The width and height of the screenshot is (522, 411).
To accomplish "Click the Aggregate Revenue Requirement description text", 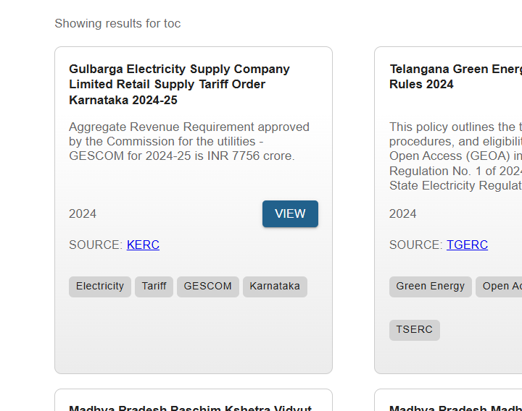I will point(188,141).
